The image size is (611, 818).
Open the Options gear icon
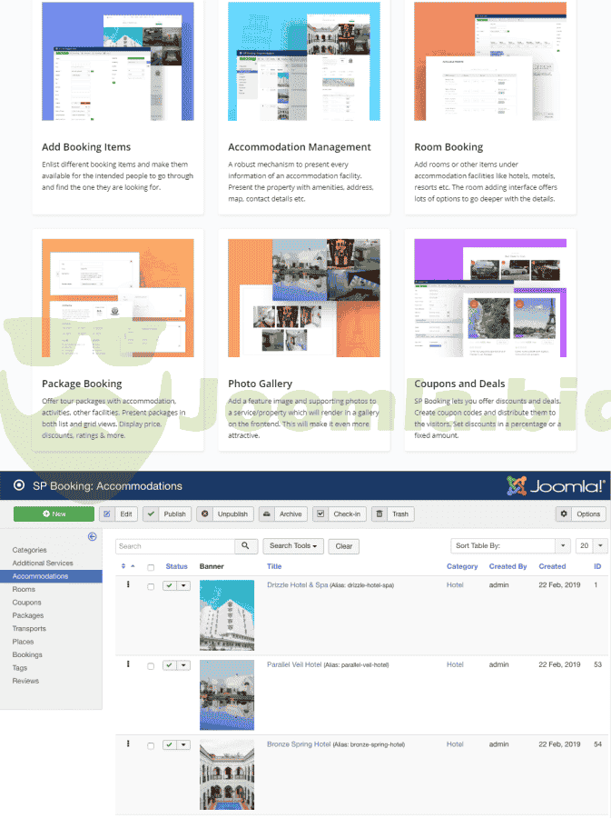(564, 514)
